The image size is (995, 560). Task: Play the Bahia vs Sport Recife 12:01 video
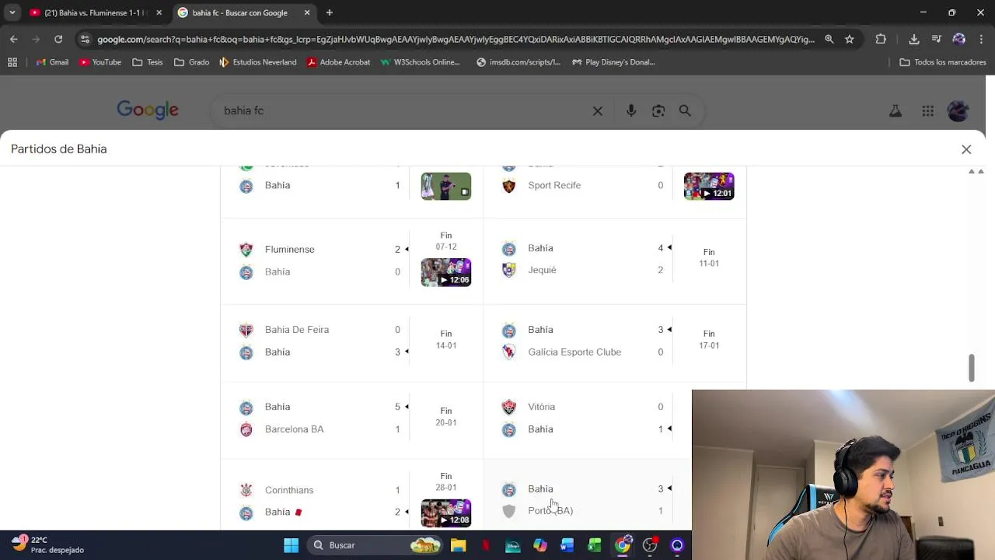709,186
